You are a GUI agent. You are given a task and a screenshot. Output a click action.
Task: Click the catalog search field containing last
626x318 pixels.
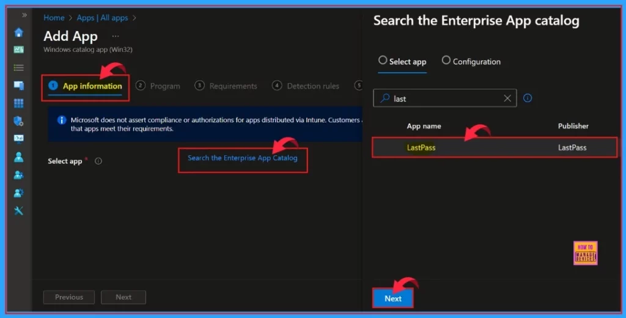tap(445, 98)
